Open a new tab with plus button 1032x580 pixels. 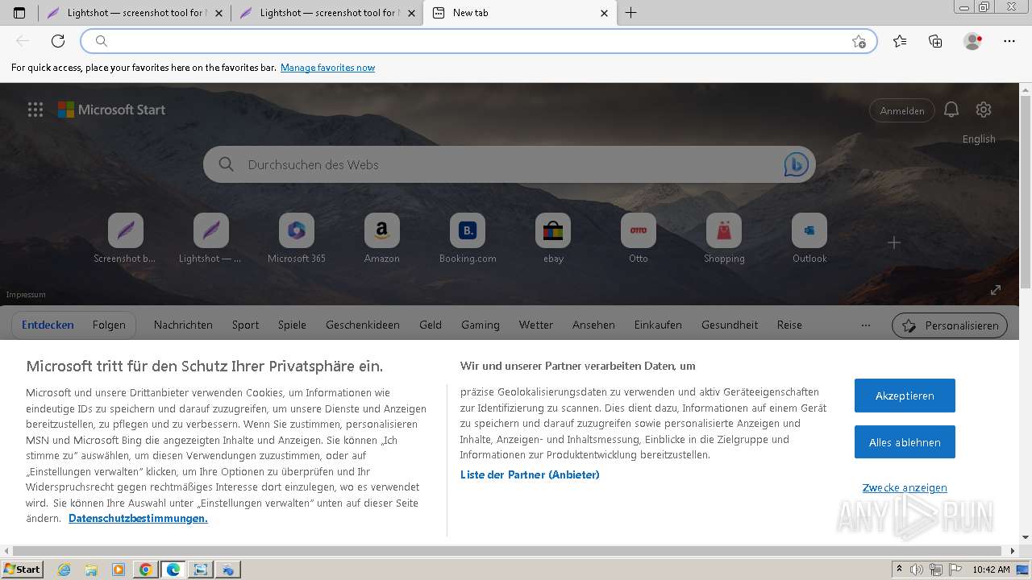630,13
